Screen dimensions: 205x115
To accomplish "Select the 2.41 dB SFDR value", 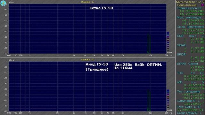I will 197,57.
